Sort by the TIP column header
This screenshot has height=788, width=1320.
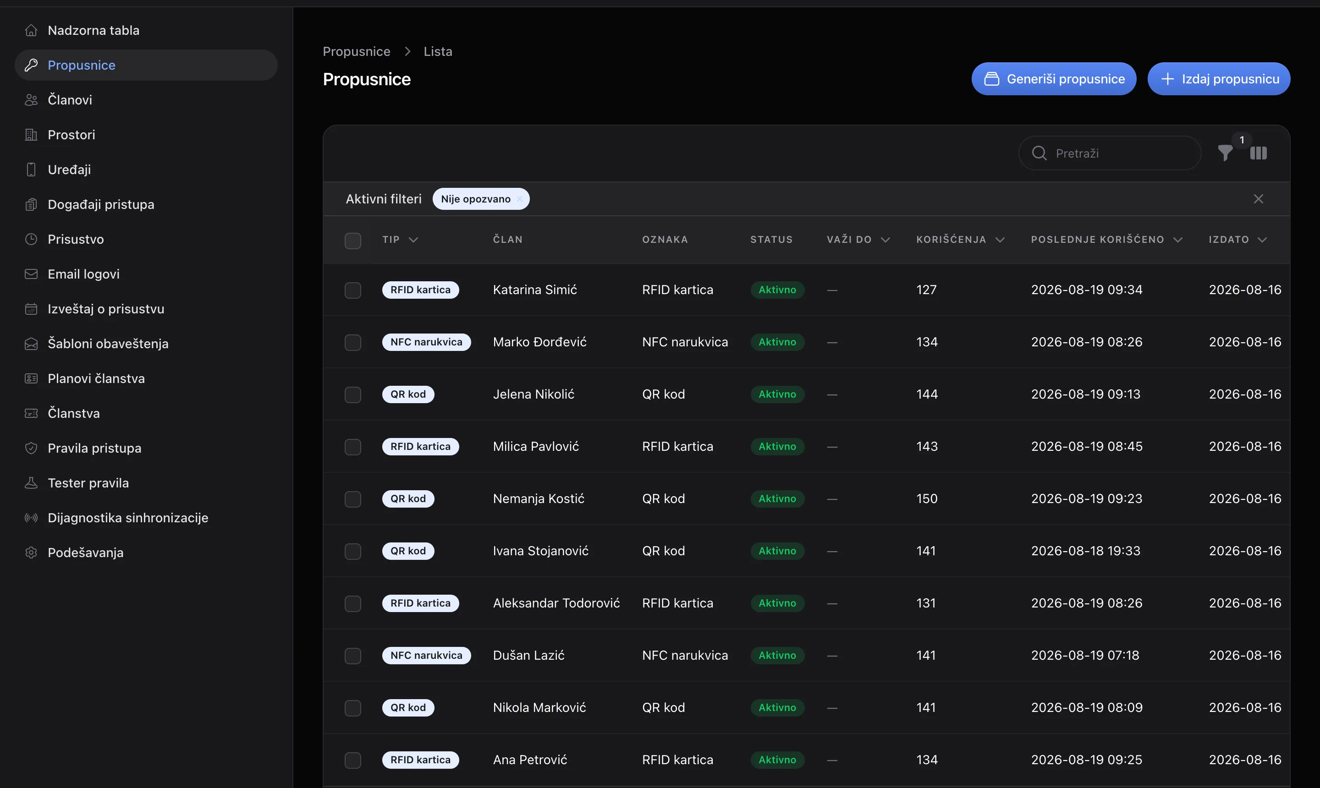pos(400,240)
